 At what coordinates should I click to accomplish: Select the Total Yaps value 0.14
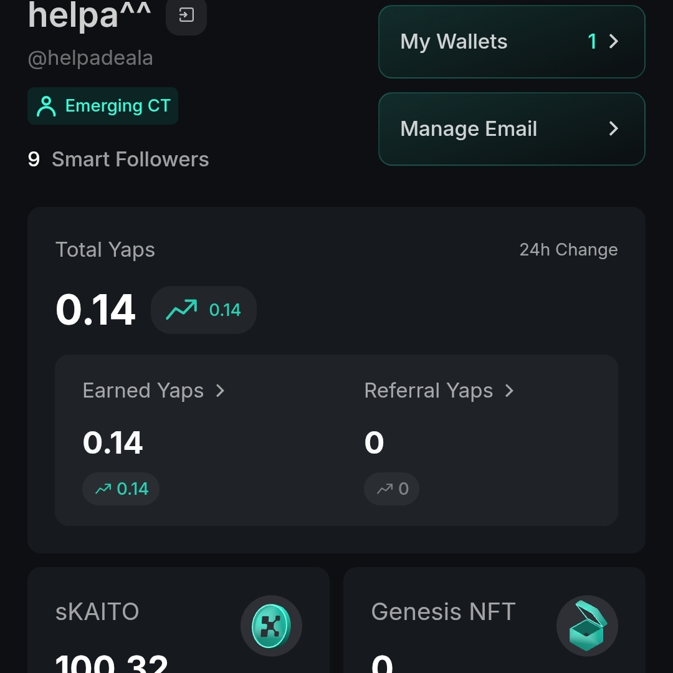[x=95, y=310]
